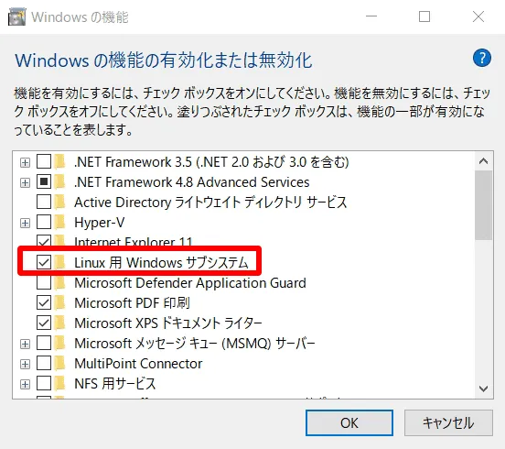The width and height of the screenshot is (505, 449).
Task: Enable the Hyper-V checkbox
Action: [44, 223]
